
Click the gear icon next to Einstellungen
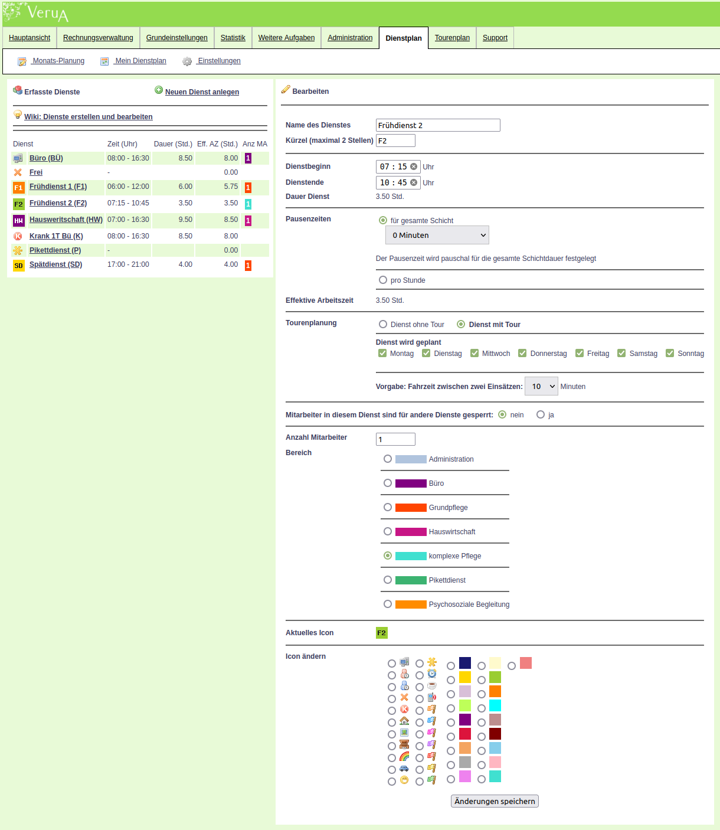[187, 61]
